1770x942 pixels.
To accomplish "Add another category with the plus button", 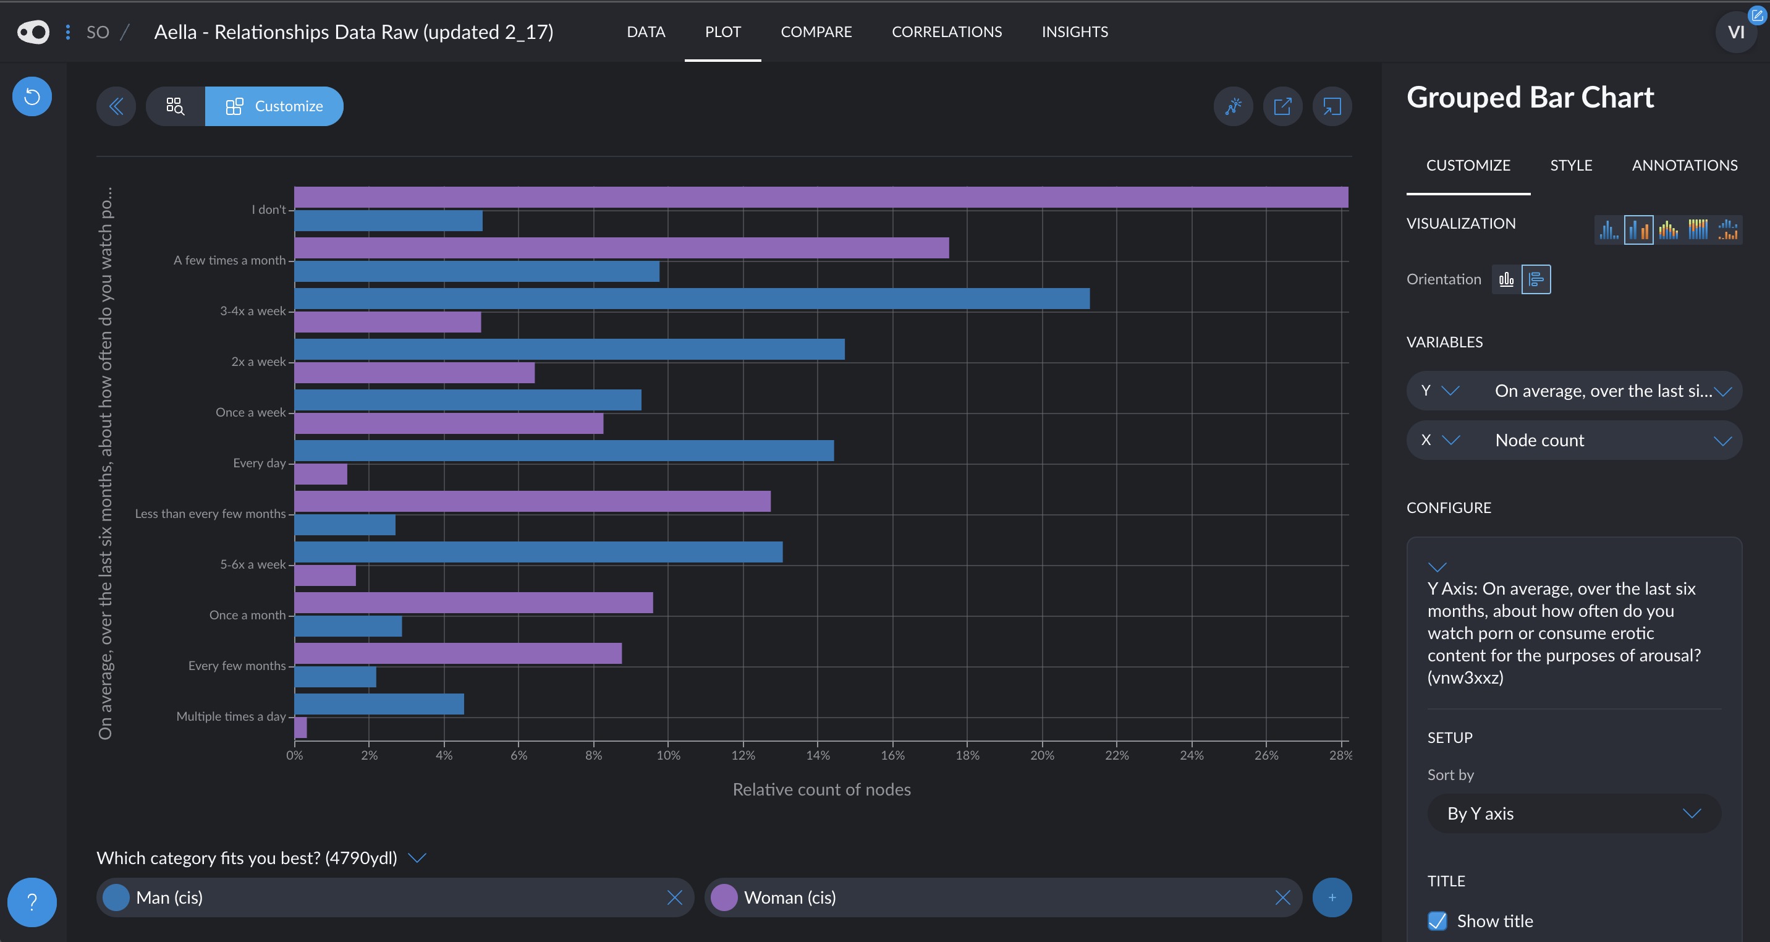I will [1332, 897].
